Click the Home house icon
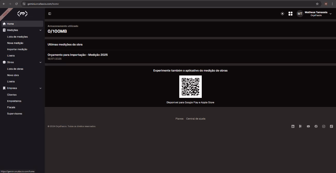This screenshot has height=173, width=336. click(4, 24)
